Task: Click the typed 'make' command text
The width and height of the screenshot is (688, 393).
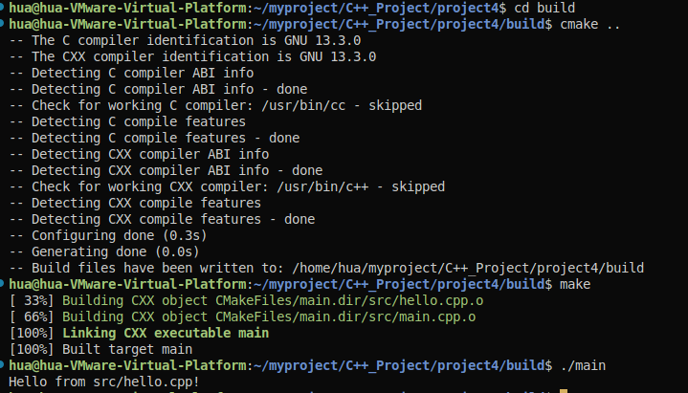Action: [575, 285]
